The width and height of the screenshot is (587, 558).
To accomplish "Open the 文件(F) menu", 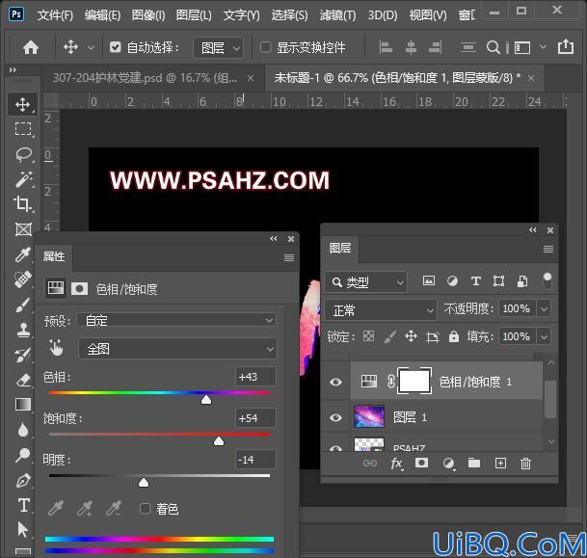I will click(x=55, y=15).
